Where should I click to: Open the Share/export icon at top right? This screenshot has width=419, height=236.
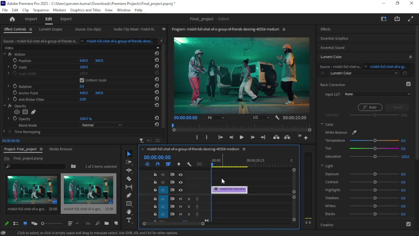[x=397, y=19]
